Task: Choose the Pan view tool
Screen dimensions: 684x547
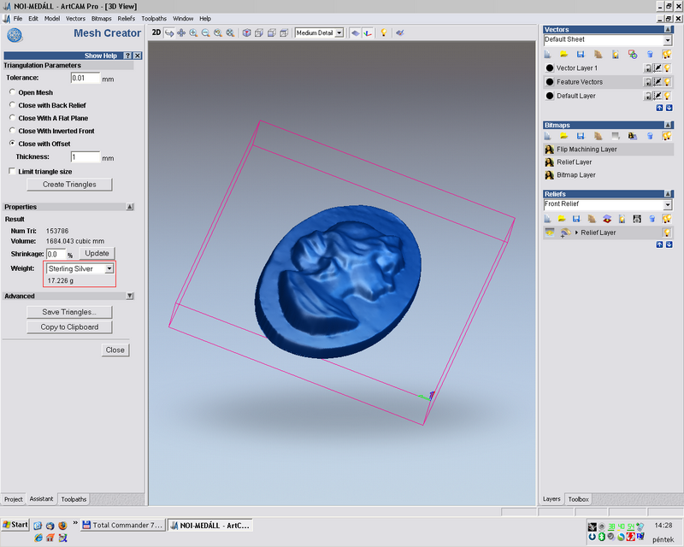Action: click(181, 32)
